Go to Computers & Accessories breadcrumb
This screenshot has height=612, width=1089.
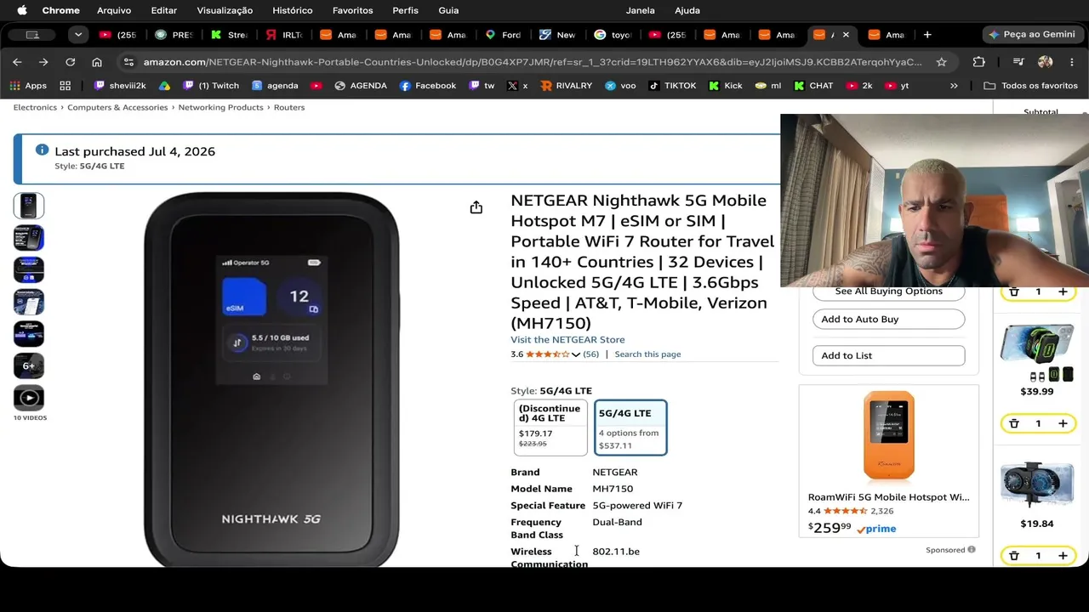(117, 108)
